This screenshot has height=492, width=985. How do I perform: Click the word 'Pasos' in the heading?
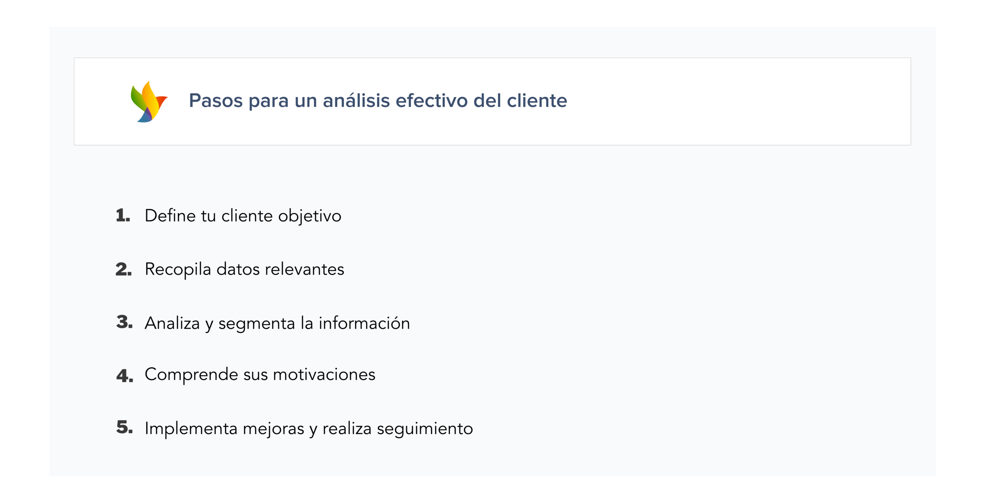click(x=215, y=101)
